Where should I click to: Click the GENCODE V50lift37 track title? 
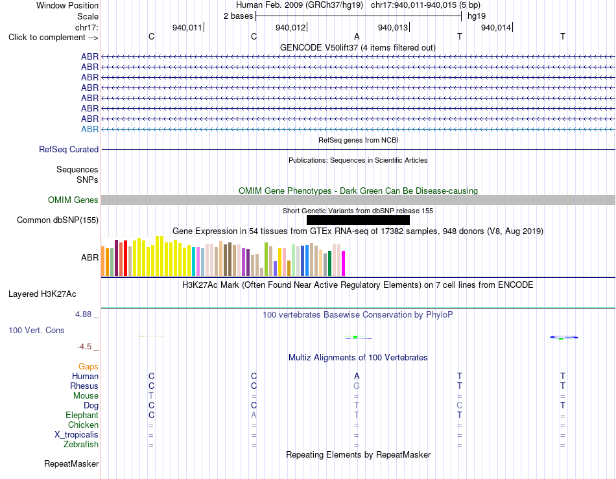pos(358,47)
